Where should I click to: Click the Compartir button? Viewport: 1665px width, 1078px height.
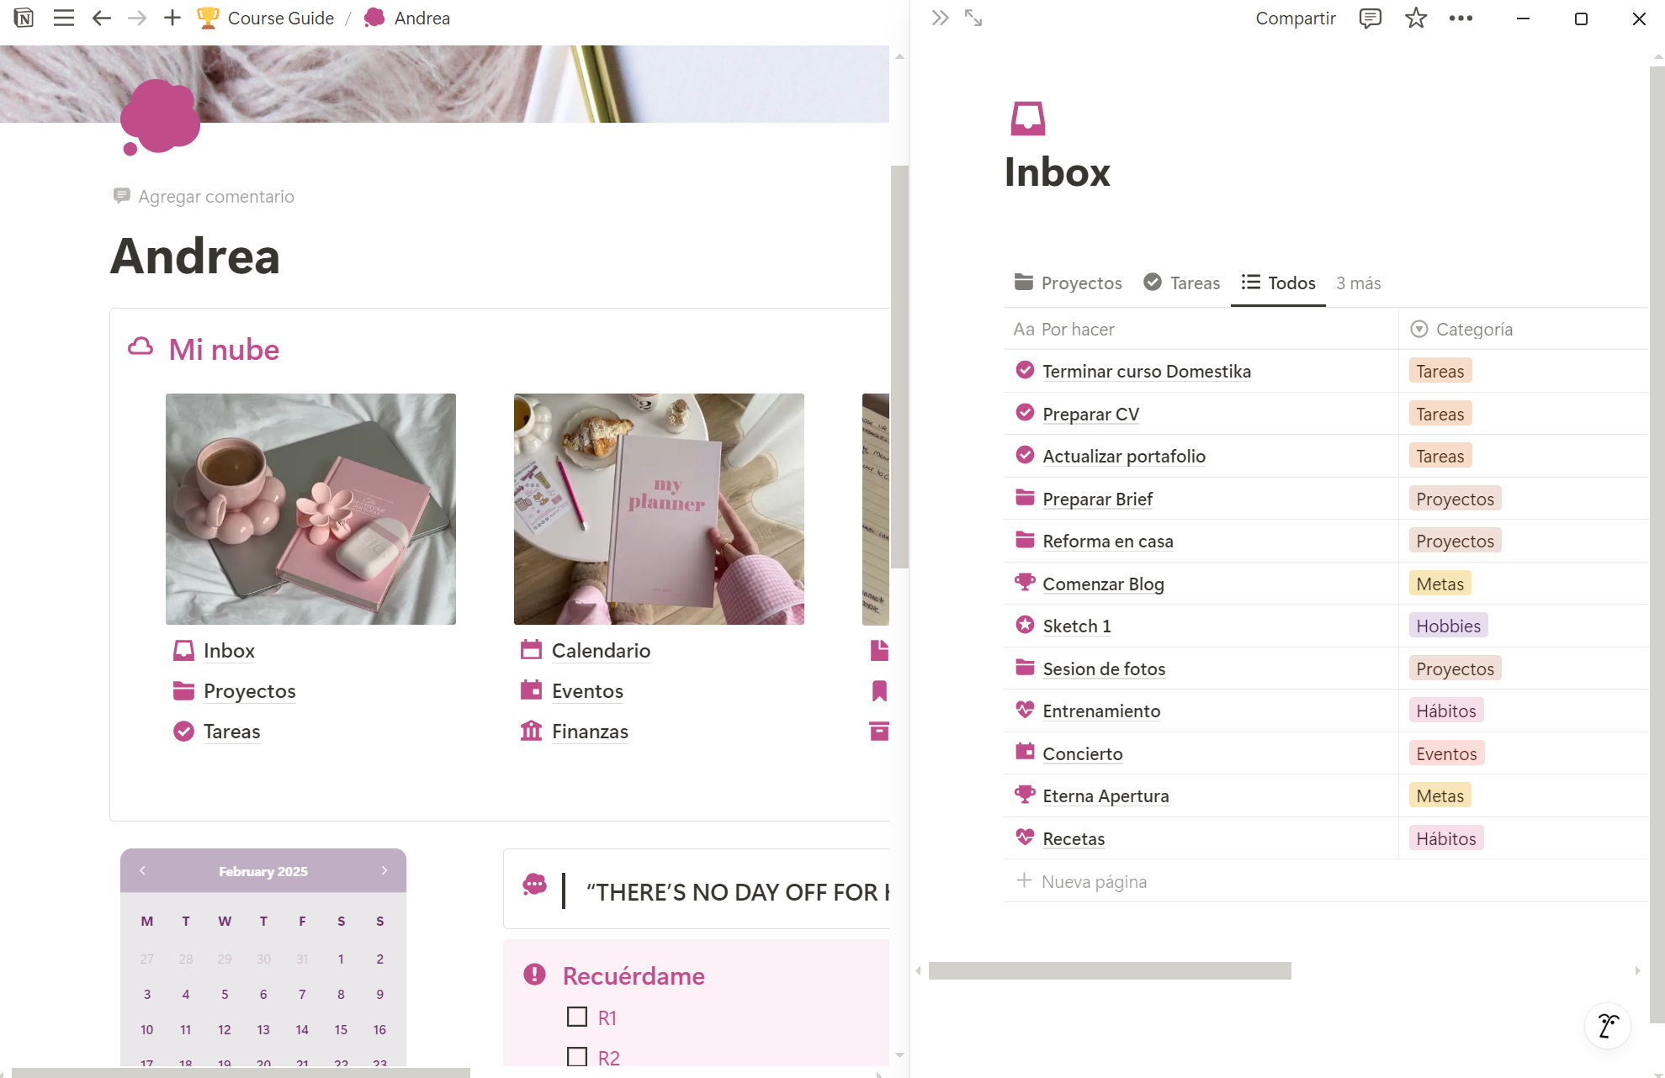coord(1295,18)
